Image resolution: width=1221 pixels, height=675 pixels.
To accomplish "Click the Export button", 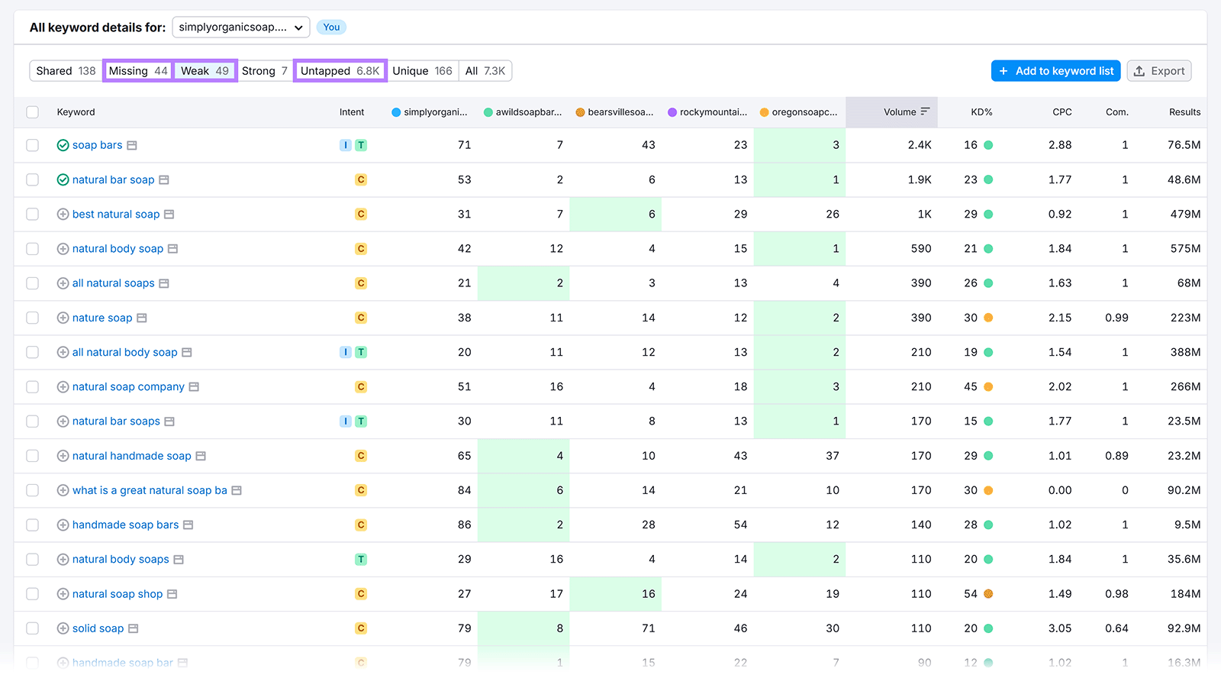I will 1158,71.
